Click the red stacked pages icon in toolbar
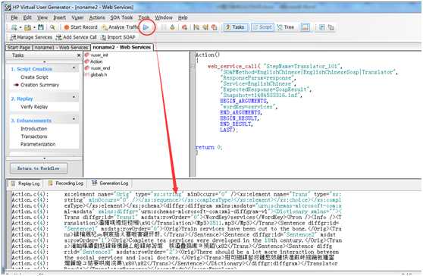 click(x=215, y=27)
